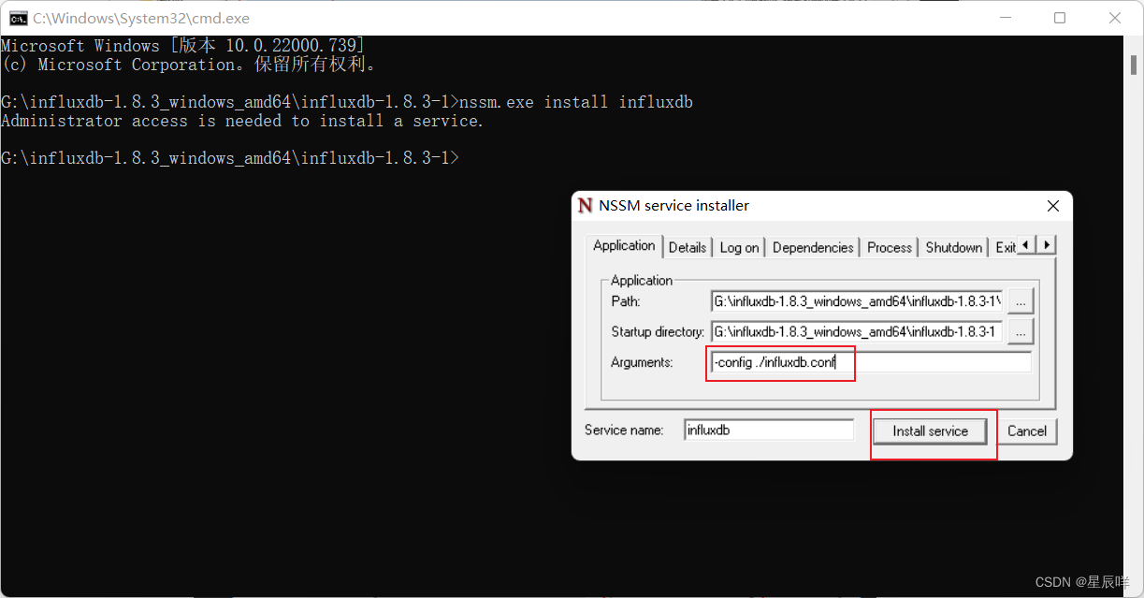Viewport: 1144px width, 598px height.
Task: Click the 'Startup directory:' label
Action: (x=658, y=331)
